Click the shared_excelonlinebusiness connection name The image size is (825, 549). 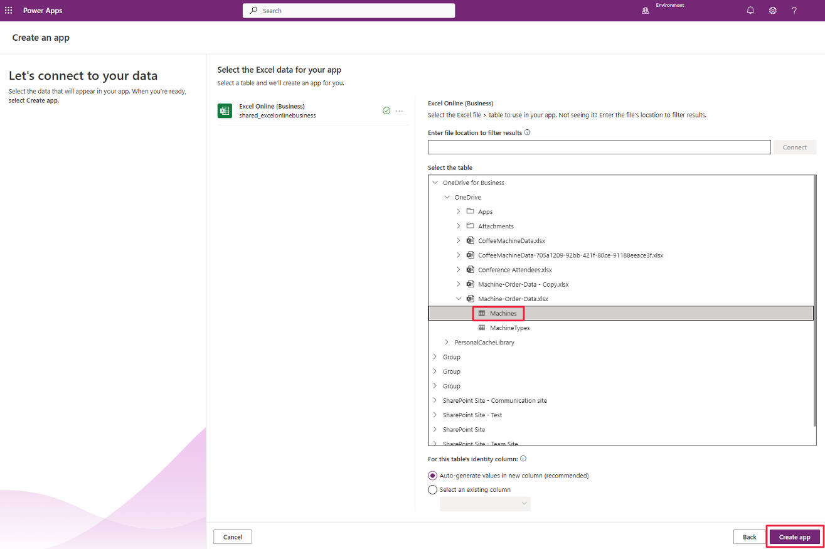coord(277,115)
